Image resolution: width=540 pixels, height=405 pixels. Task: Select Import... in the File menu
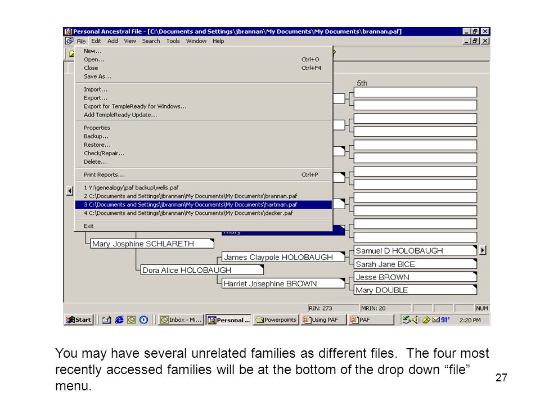(204, 89)
